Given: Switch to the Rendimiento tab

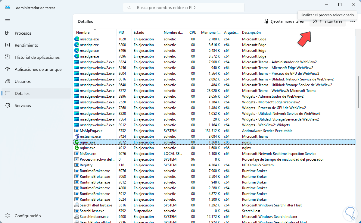Looking at the screenshot, I should click(36, 45).
